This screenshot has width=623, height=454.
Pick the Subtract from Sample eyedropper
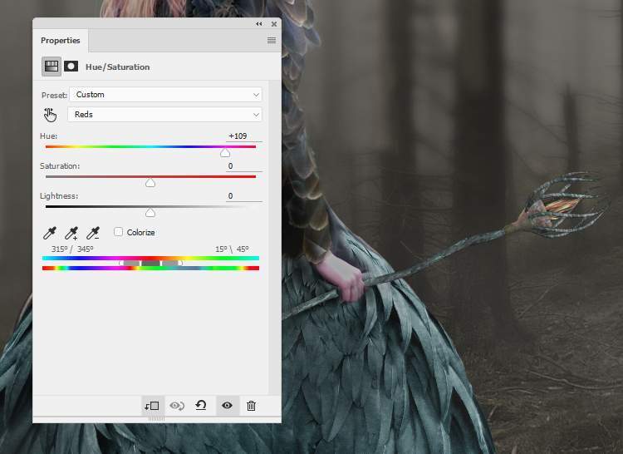pos(93,233)
